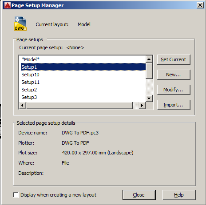Select Setup10 in the list

83,75
